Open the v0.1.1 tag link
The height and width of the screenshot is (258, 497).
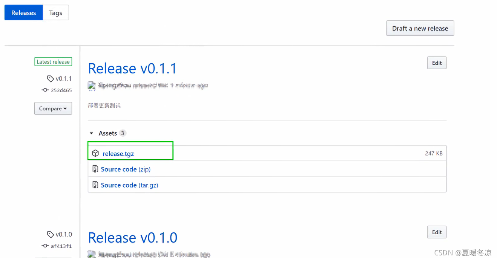click(x=64, y=79)
